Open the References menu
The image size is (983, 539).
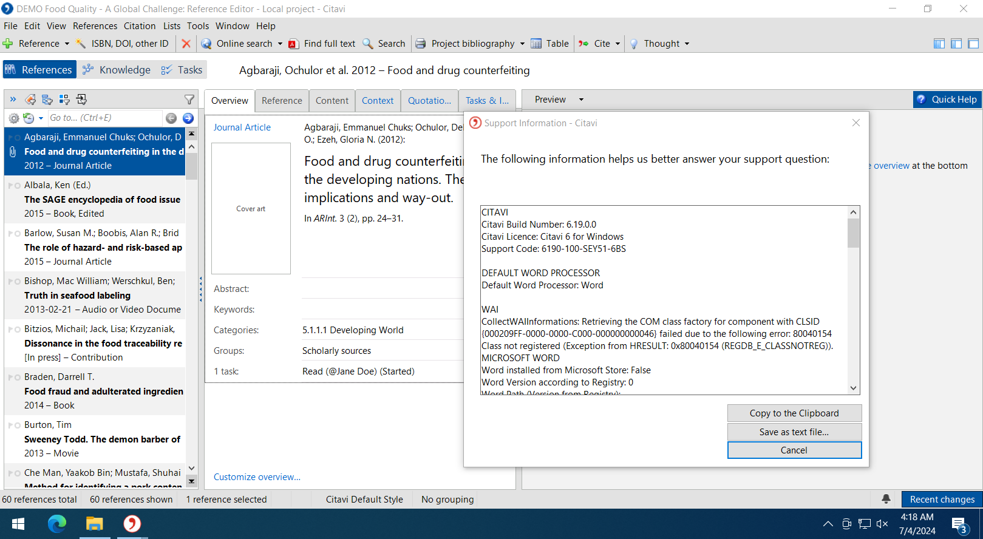click(95, 26)
